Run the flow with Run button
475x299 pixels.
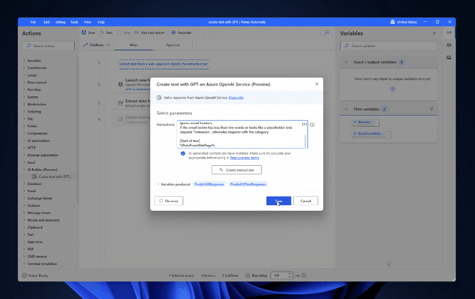[x=107, y=32]
